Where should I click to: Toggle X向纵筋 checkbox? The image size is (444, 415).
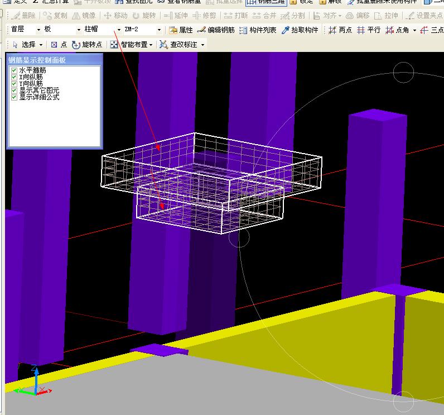coord(15,77)
